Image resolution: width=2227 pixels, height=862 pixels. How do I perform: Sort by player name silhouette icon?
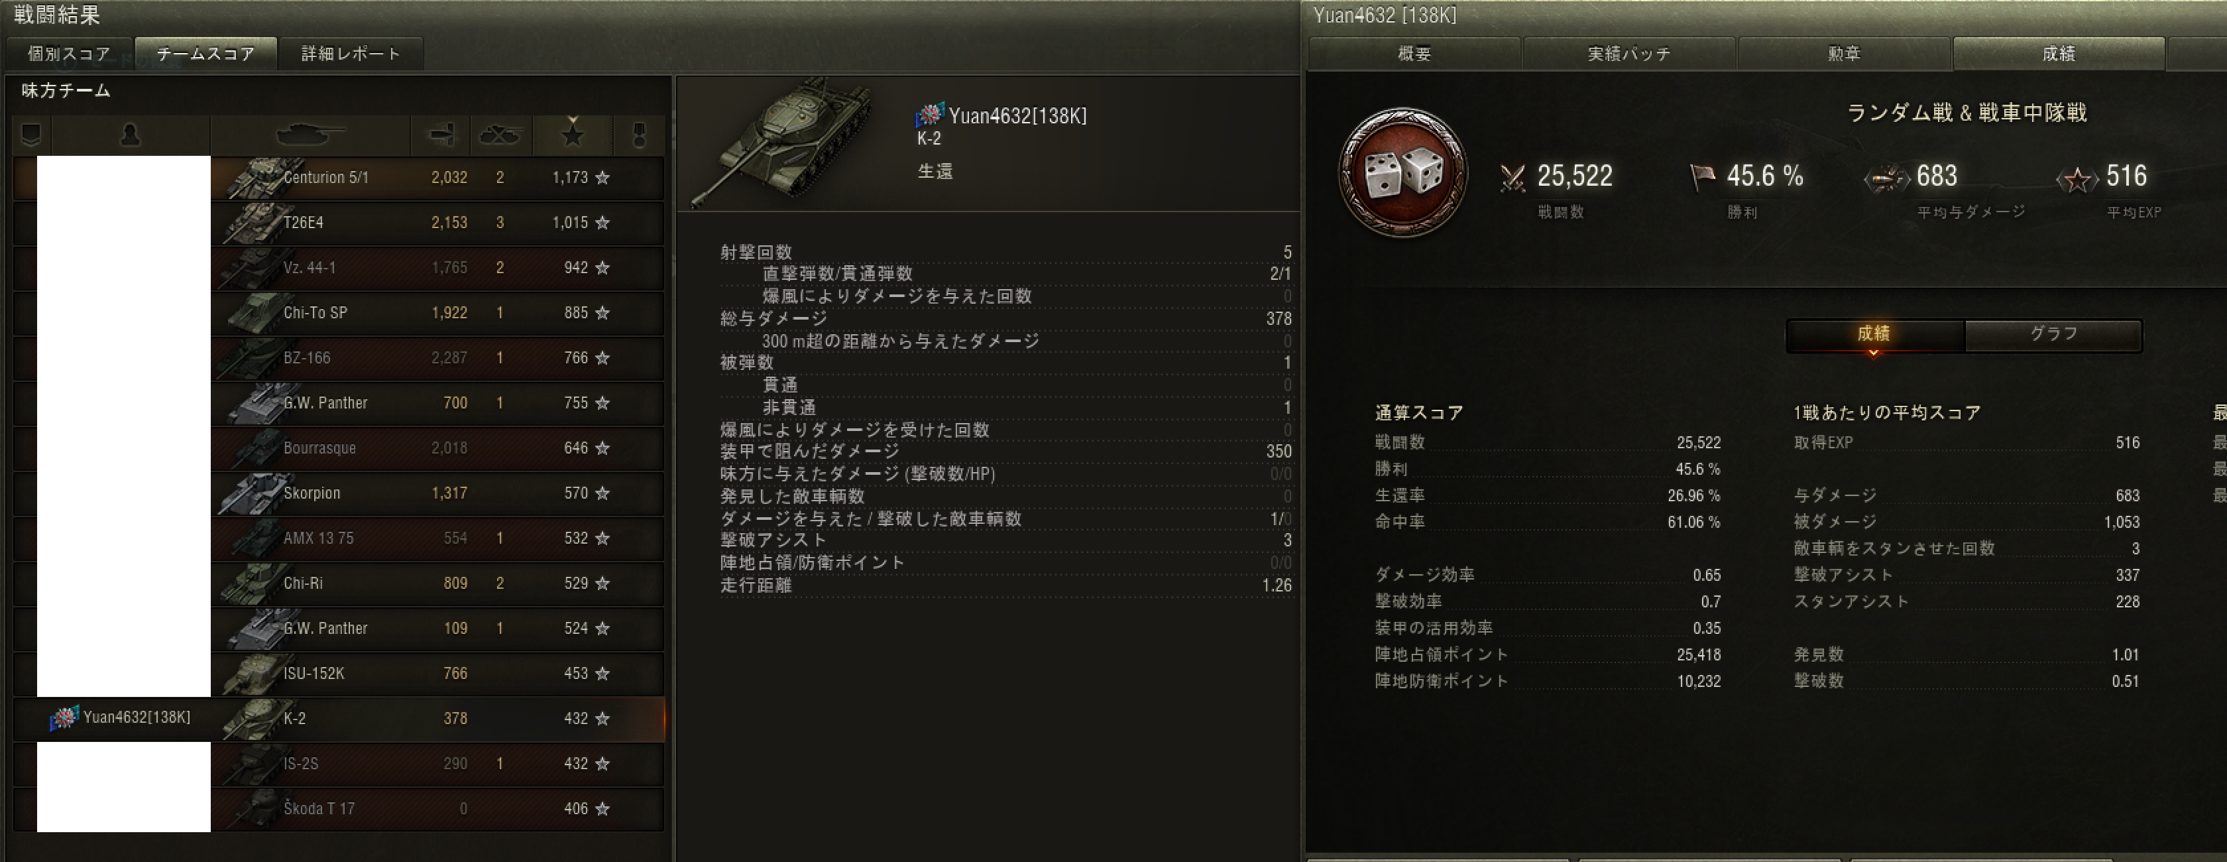coord(131,135)
